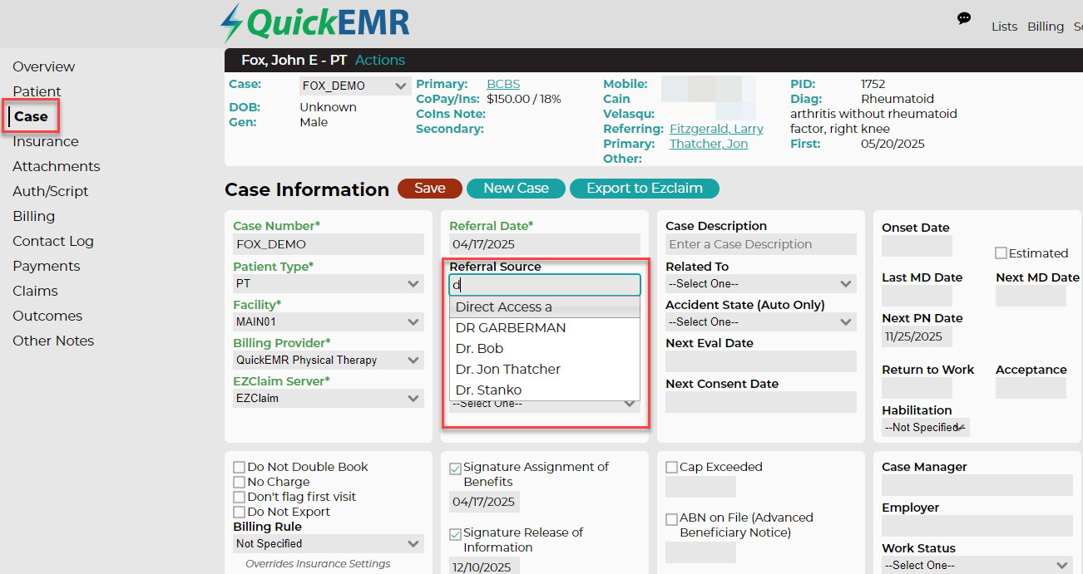Expand the Patient Type dropdown
Image resolution: width=1083 pixels, height=574 pixels.
point(329,284)
